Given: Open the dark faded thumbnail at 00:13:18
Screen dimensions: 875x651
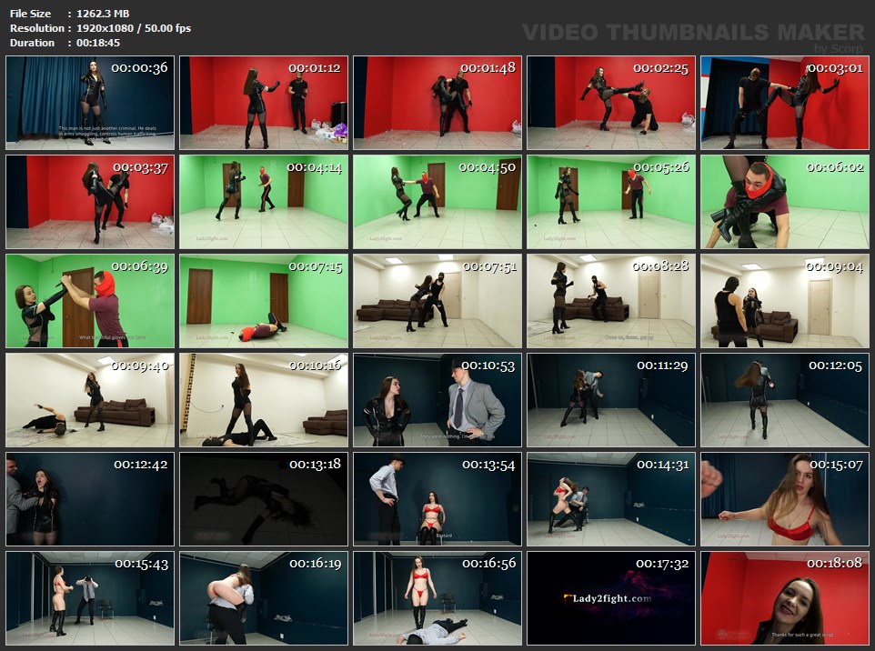Looking at the screenshot, I should point(263,498).
